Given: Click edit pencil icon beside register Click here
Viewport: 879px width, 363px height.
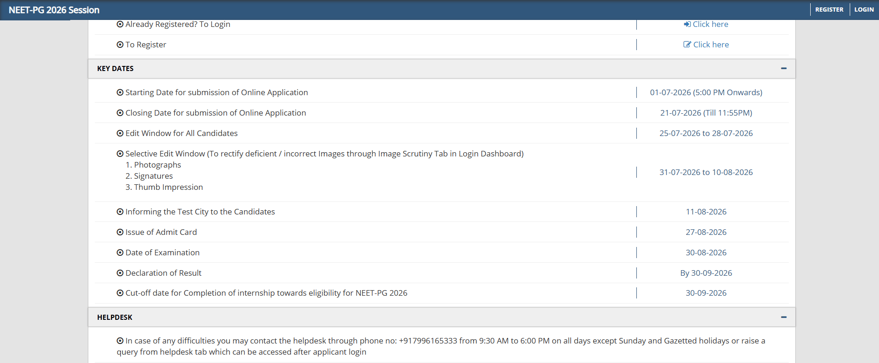Looking at the screenshot, I should [x=687, y=45].
